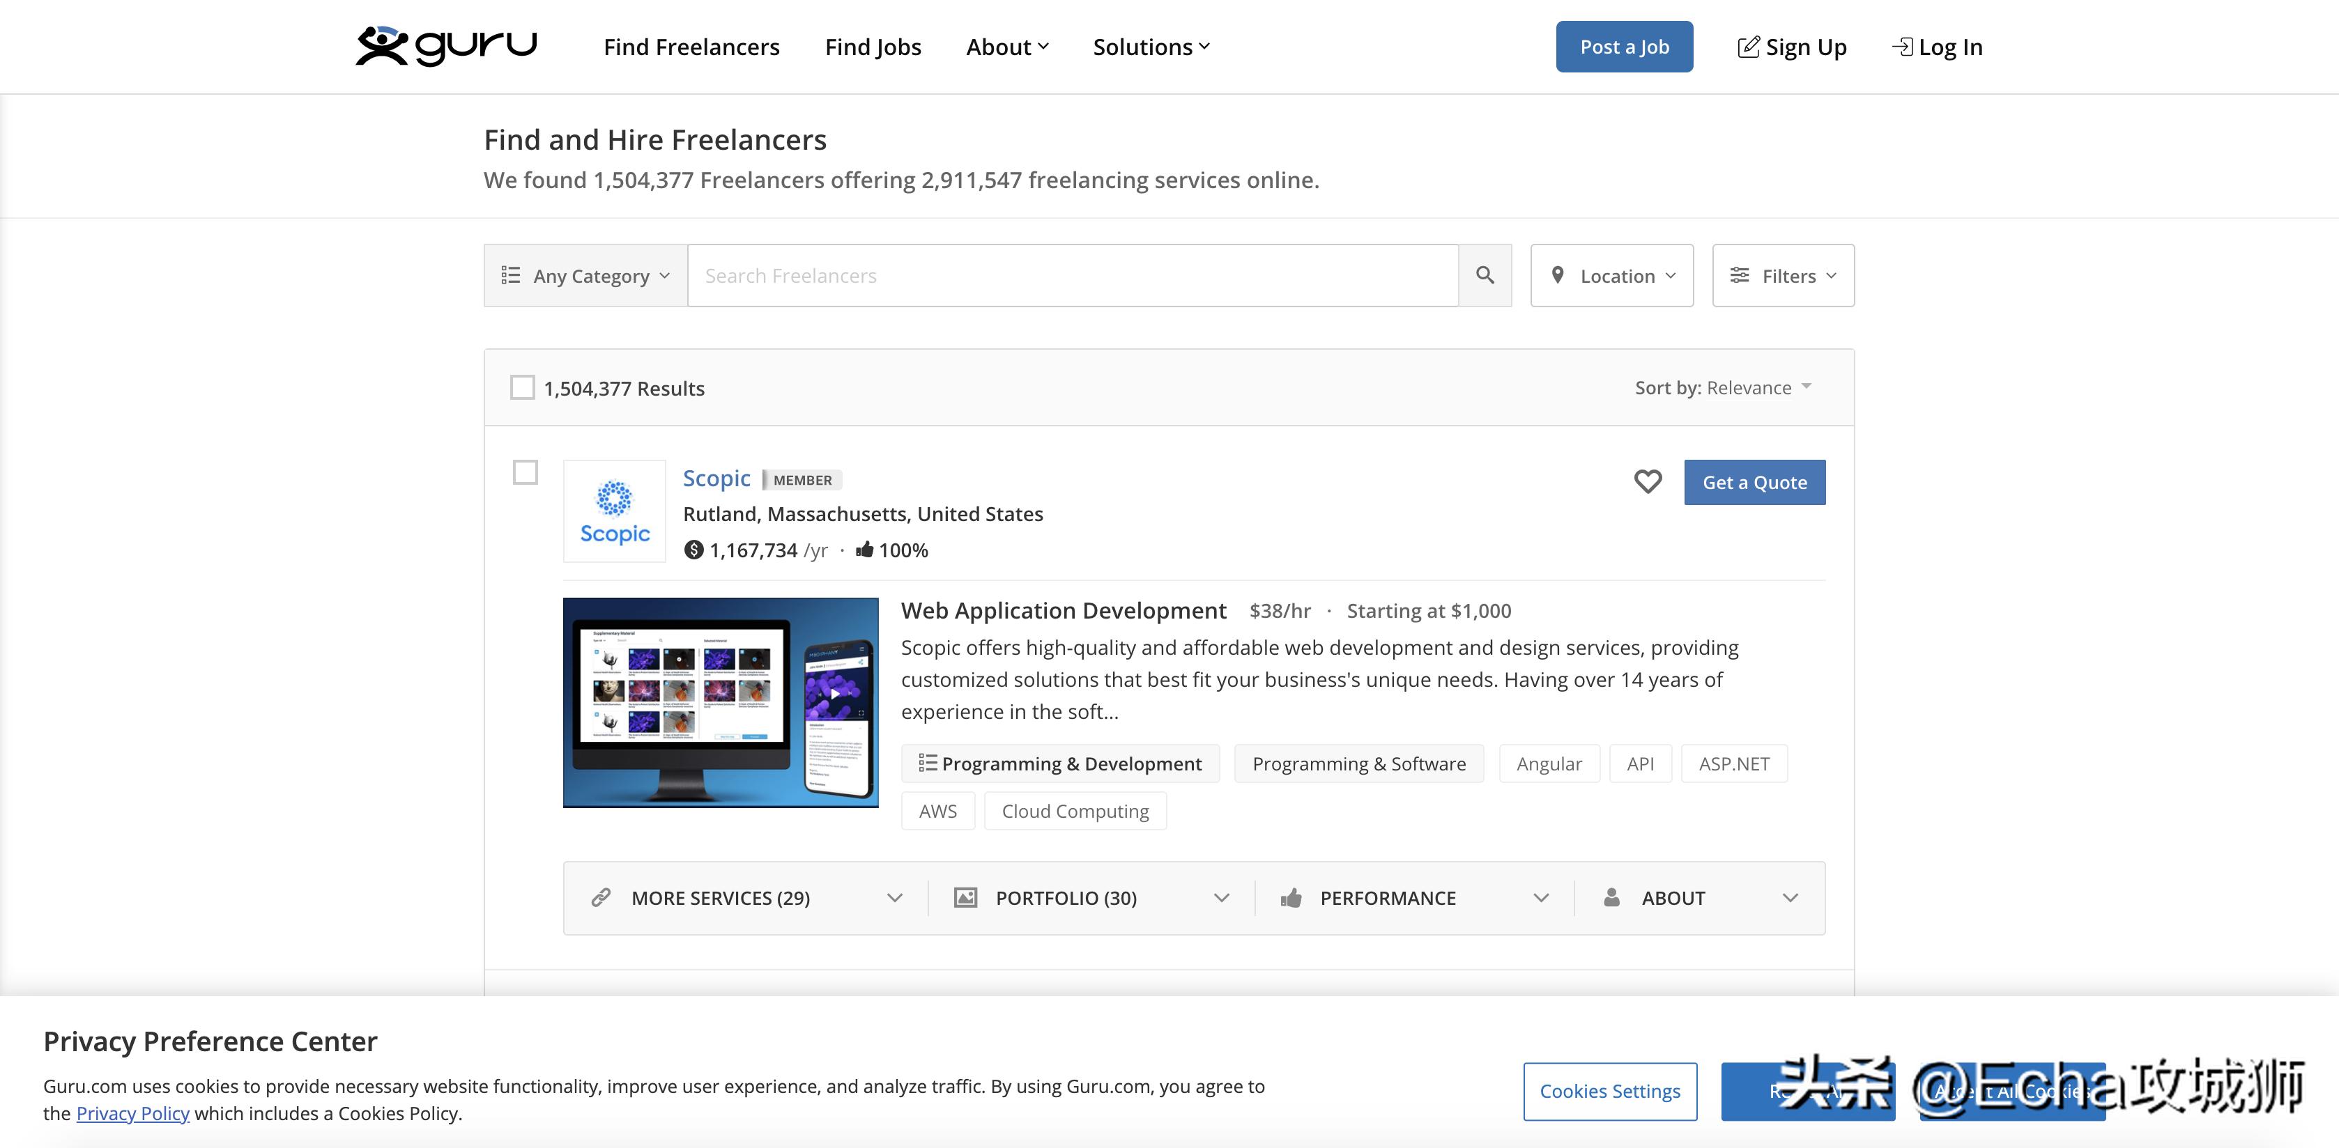The image size is (2339, 1148).
Task: Tick the Scopic freelancer checkbox
Action: (x=525, y=472)
